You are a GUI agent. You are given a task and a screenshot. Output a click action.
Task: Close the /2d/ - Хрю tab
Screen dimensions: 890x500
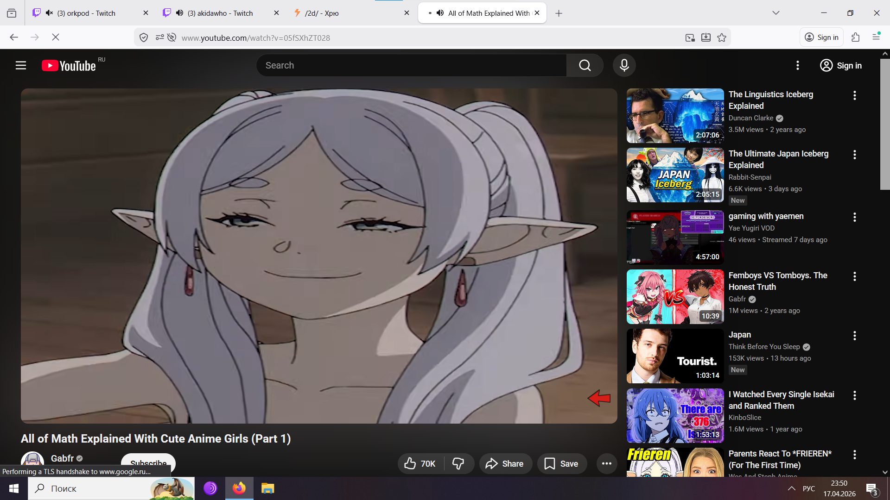(x=407, y=13)
